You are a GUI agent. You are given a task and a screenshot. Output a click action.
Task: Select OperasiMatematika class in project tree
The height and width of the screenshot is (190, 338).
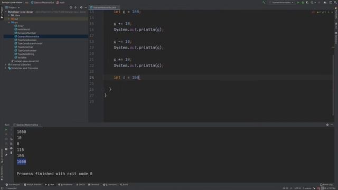tap(27, 36)
